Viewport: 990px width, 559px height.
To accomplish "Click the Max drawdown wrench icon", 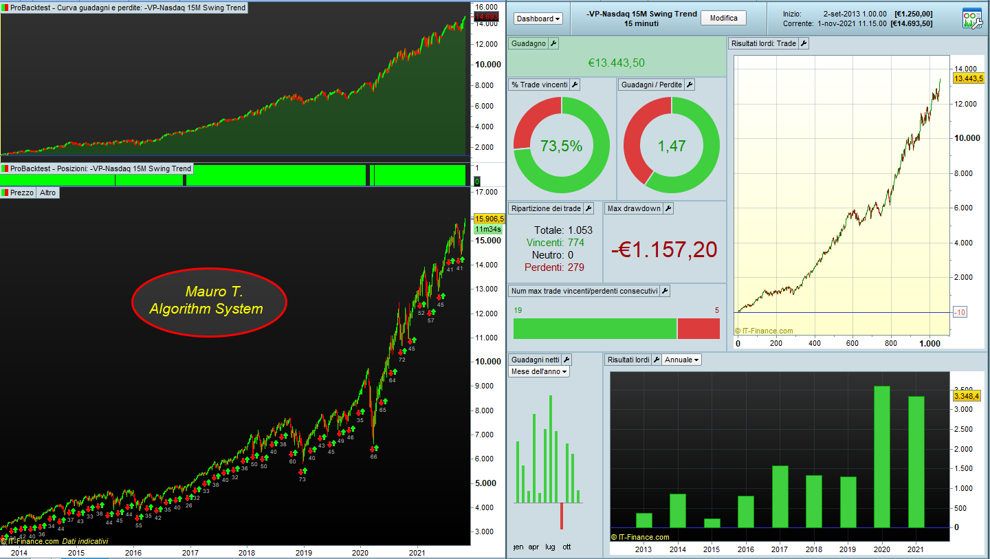I will [668, 208].
